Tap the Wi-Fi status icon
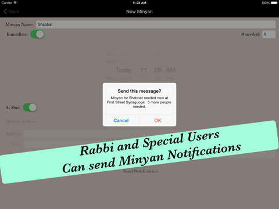Image resolution: width=279 pixels, height=209 pixels. [x=15, y=3]
